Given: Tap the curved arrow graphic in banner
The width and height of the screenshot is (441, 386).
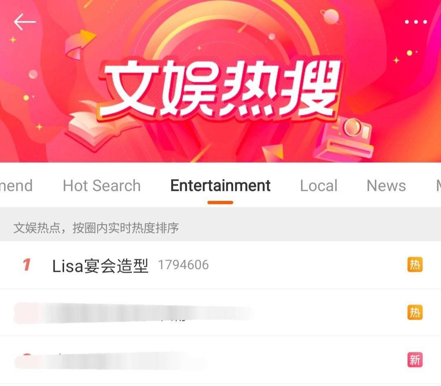Looking at the screenshot, I should (x=79, y=45).
